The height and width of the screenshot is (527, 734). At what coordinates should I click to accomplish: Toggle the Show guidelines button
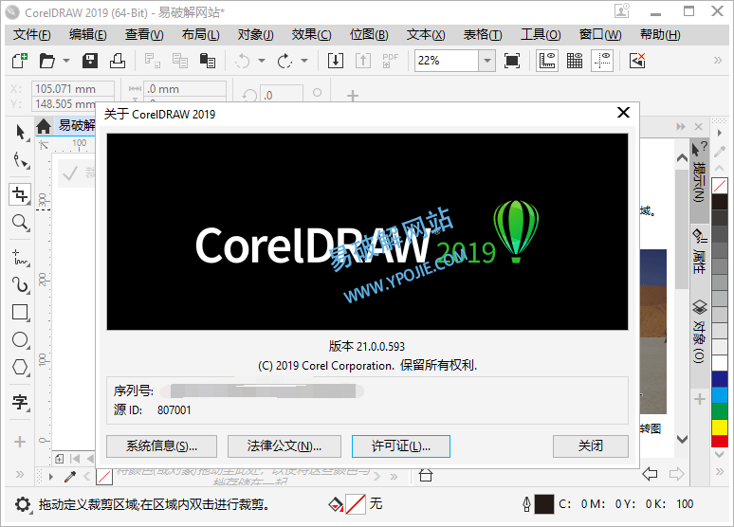point(602,61)
